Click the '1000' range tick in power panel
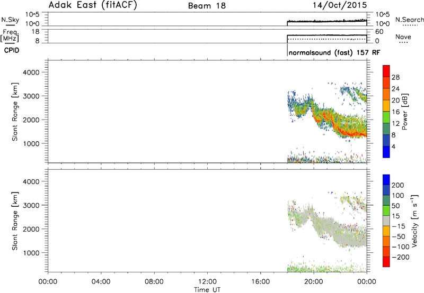This screenshot has width=424, height=293. tap(31, 143)
